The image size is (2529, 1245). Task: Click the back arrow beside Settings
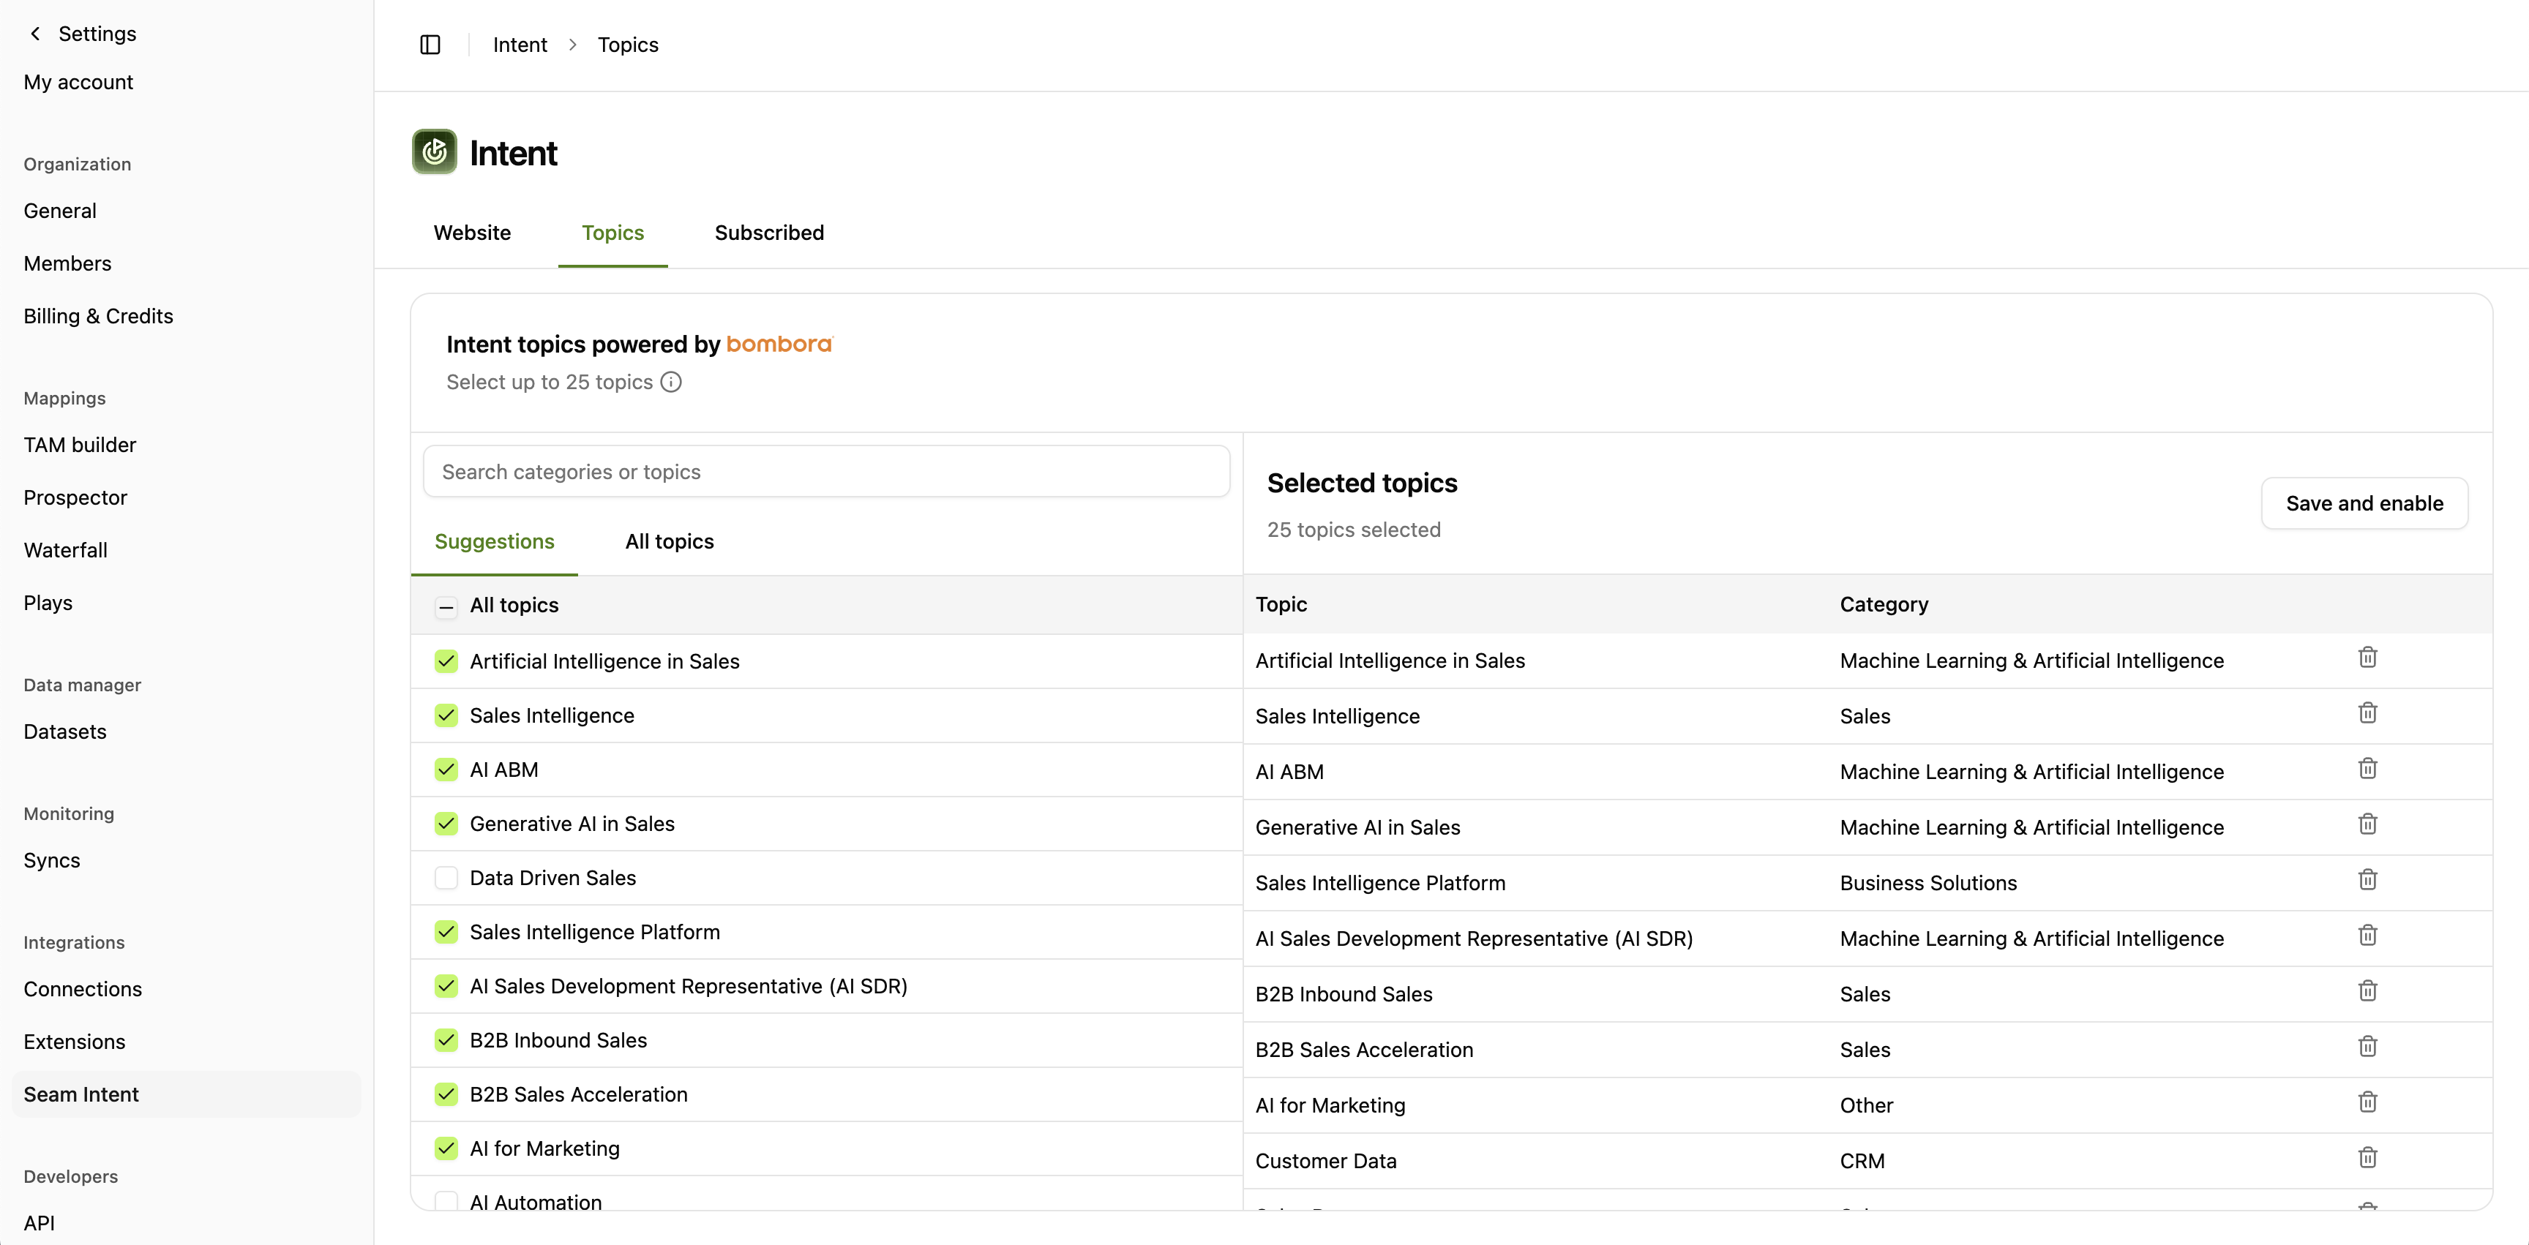pyautogui.click(x=35, y=32)
